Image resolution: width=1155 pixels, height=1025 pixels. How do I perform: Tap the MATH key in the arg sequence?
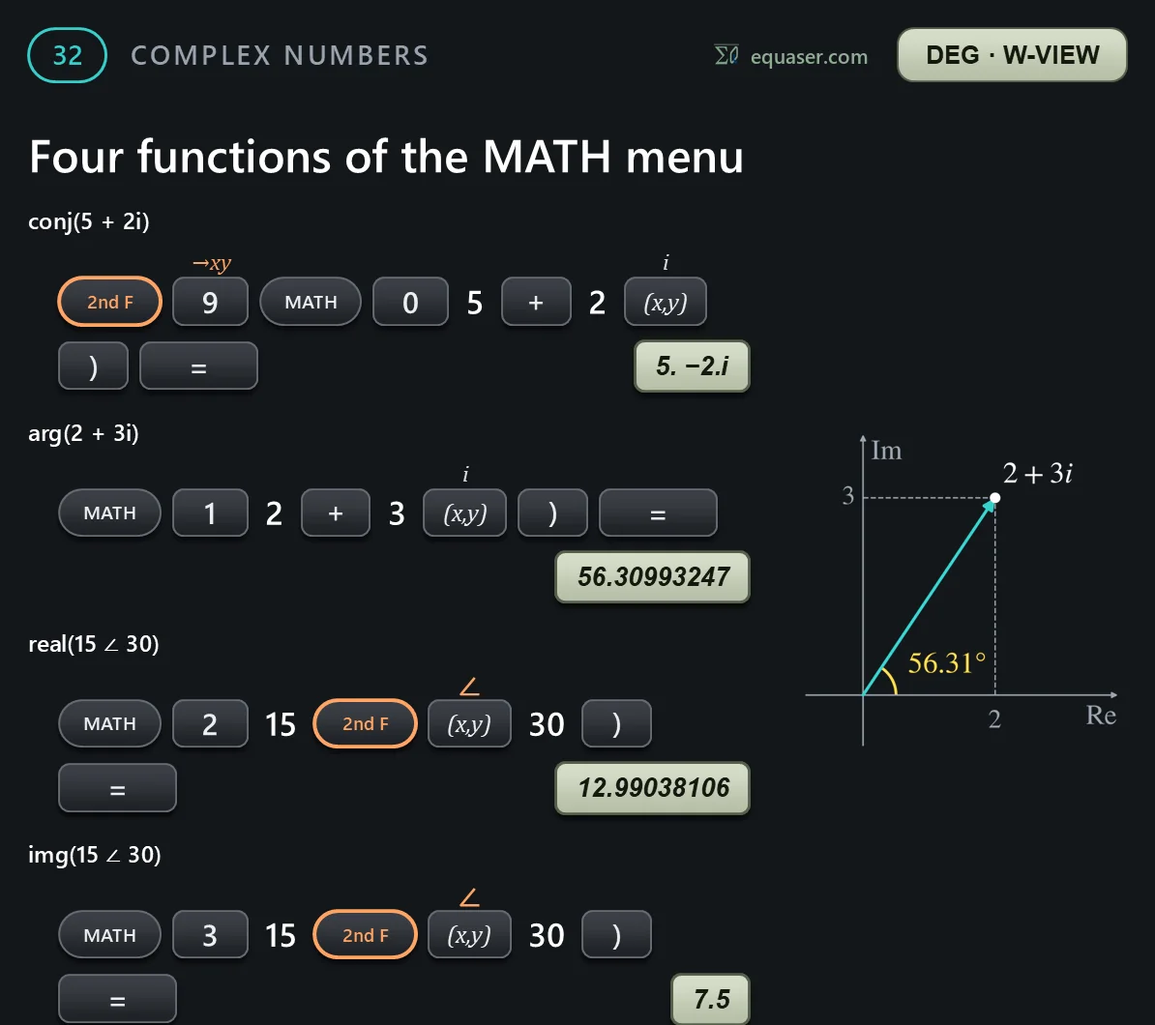pyautogui.click(x=109, y=512)
